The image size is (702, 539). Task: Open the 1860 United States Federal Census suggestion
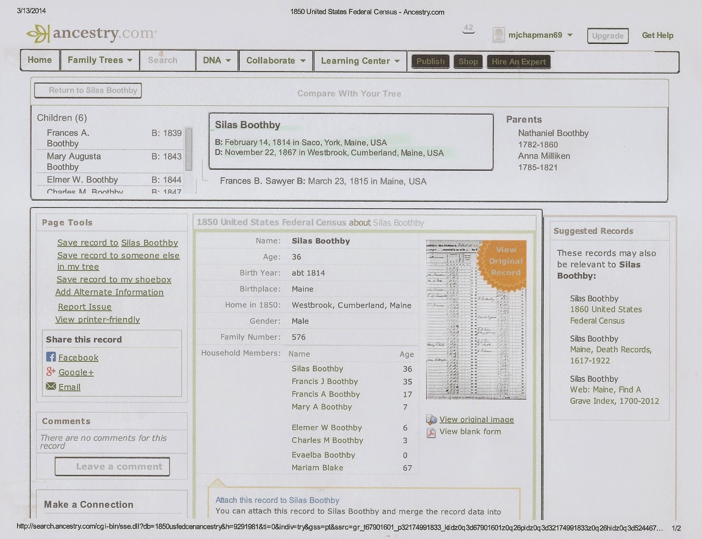point(606,315)
